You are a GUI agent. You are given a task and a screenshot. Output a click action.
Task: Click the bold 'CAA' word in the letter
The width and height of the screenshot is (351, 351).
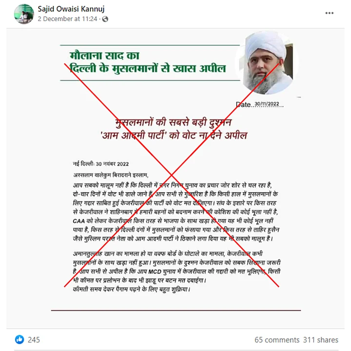pos(79,221)
